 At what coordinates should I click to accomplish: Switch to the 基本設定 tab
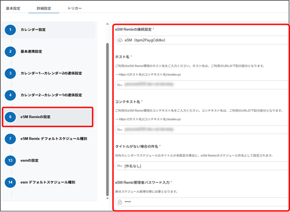pos(14,9)
